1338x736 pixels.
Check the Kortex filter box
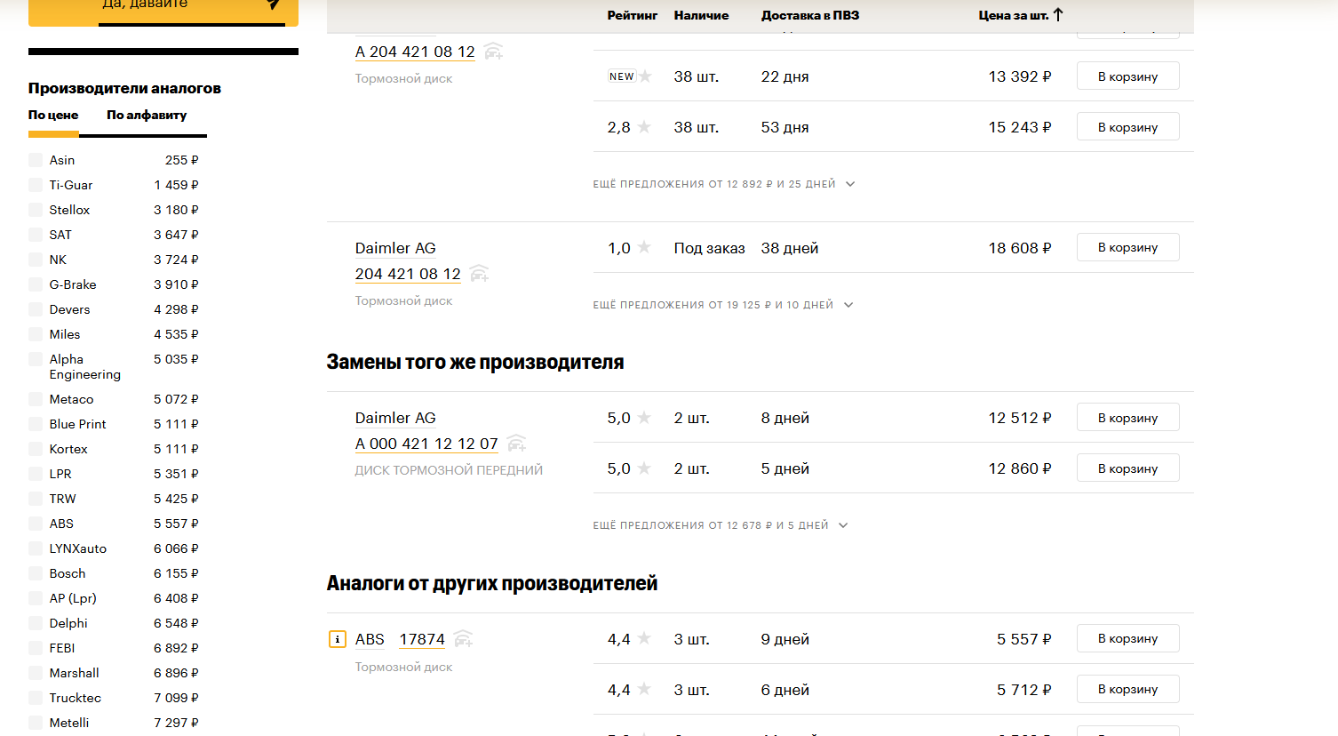pyautogui.click(x=36, y=449)
